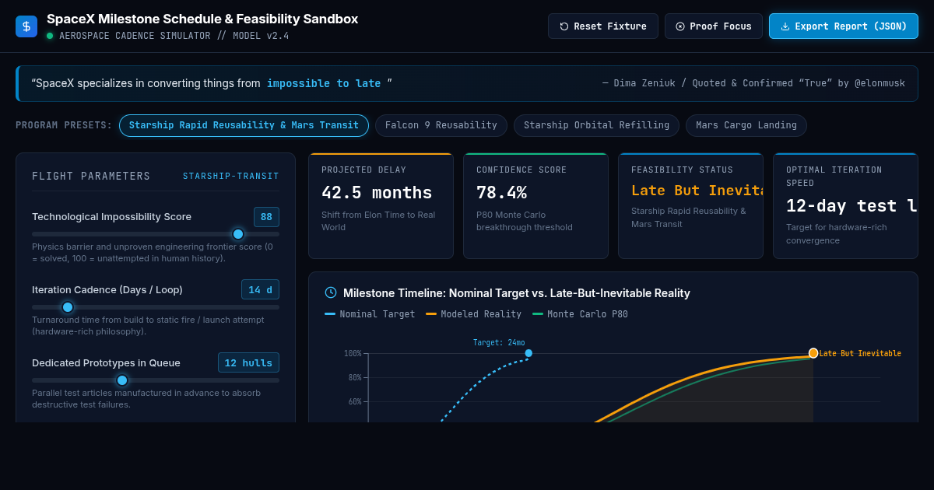Select Starship Rapid Reusability & Mars Transit preset
This screenshot has height=490, width=934.
[244, 125]
